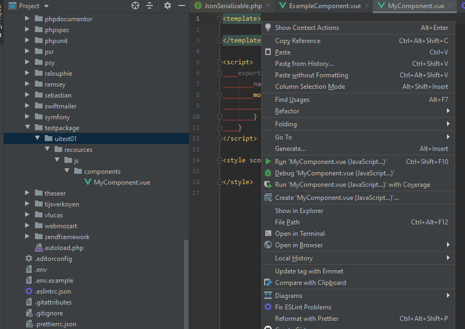Collapse the uitest01 folder
Image resolution: width=465 pixels, height=329 pixels.
click(x=37, y=138)
